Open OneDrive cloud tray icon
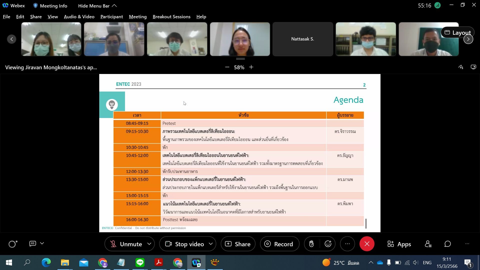This screenshot has width=480, height=270. pos(380,262)
